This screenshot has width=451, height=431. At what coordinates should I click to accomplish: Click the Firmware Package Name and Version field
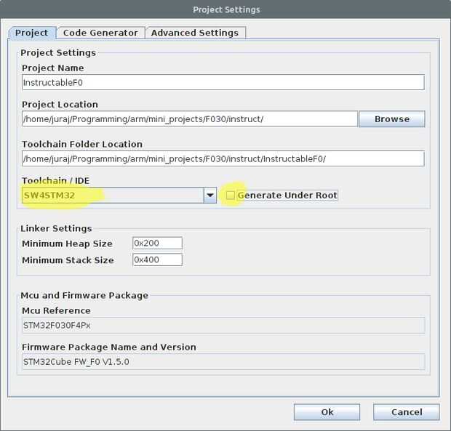pyautogui.click(x=223, y=361)
